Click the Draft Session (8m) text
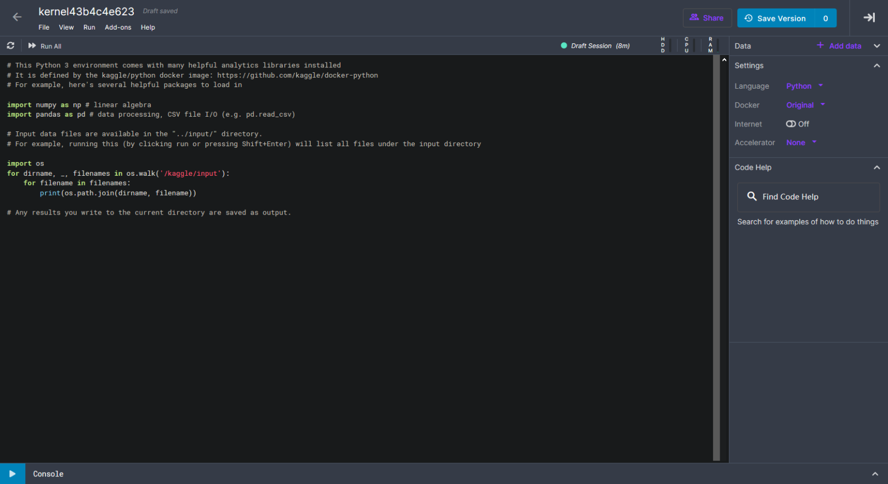 pyautogui.click(x=600, y=46)
